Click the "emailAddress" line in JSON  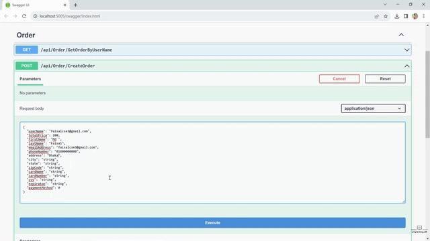pyautogui.click(x=62, y=147)
